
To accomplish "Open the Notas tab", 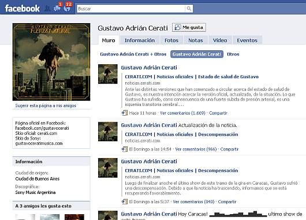I will coord(196,41).
